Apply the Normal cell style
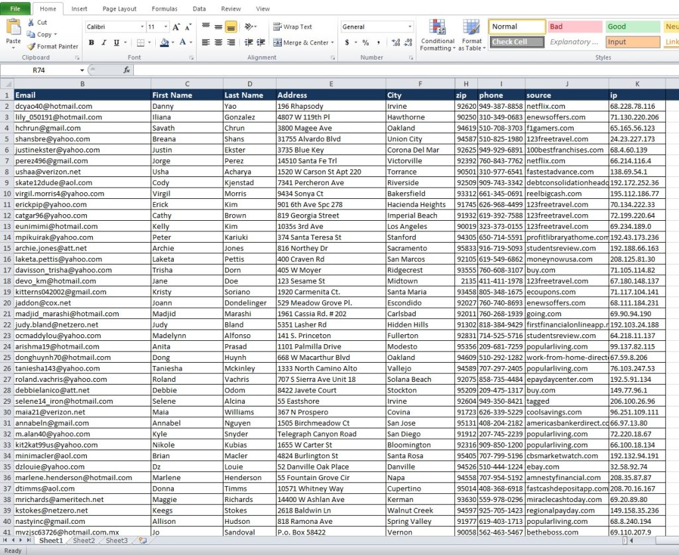This screenshot has width=679, height=555. pyautogui.click(x=517, y=27)
